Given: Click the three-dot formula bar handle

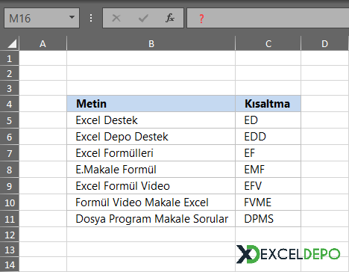Looking at the screenshot, I should 91,18.
